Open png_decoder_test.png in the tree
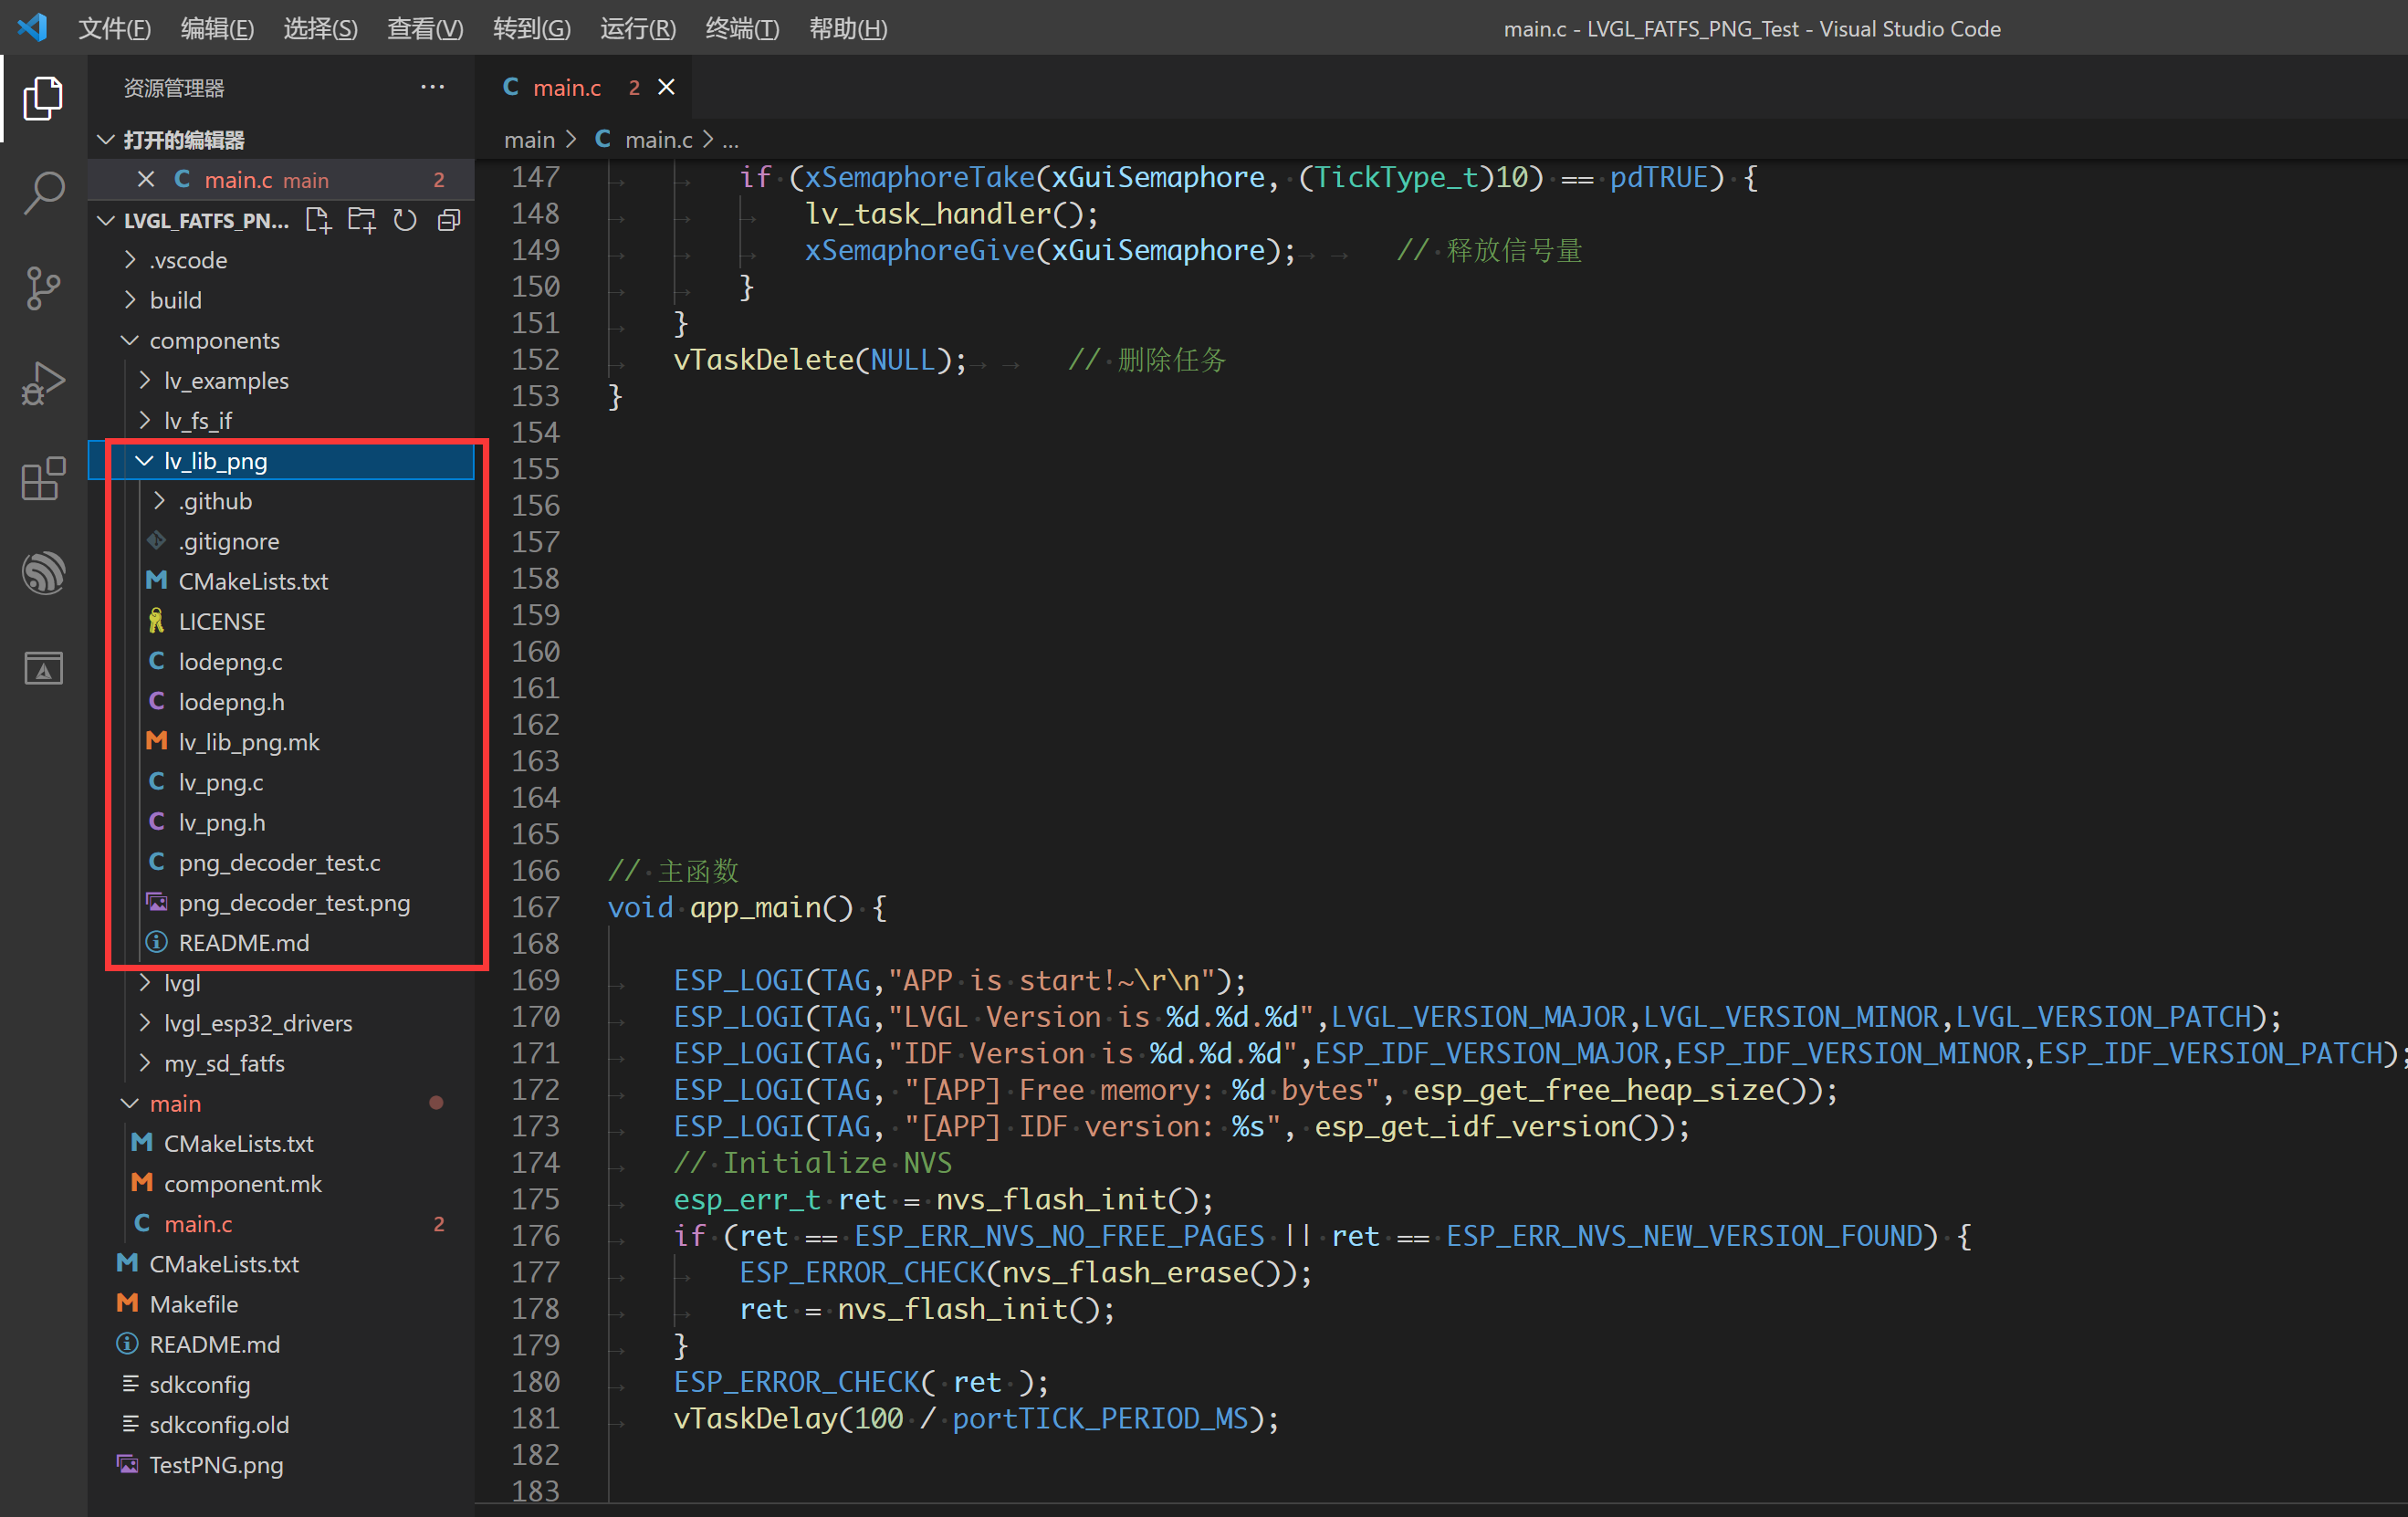Image resolution: width=2408 pixels, height=1517 pixels. click(294, 903)
